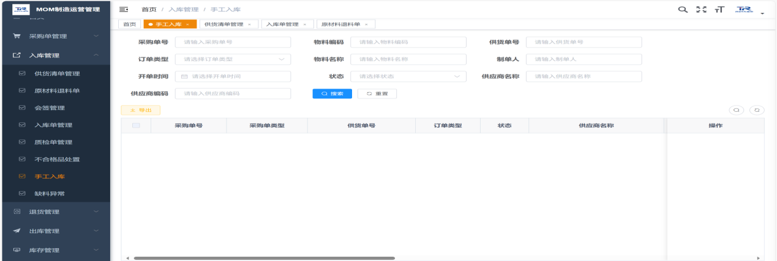This screenshot has width=777, height=261.
Task: Click the 退货管理 menu icon
Action: click(x=17, y=212)
